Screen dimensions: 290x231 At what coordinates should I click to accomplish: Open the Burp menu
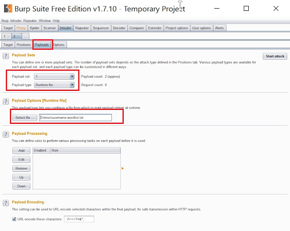point(5,21)
